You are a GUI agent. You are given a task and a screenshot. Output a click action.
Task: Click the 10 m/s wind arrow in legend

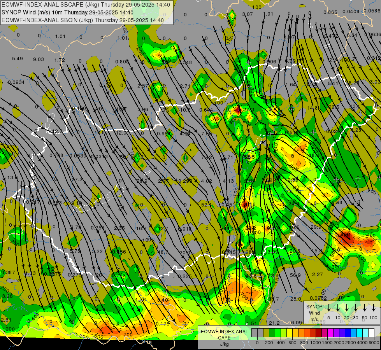tap(337, 308)
